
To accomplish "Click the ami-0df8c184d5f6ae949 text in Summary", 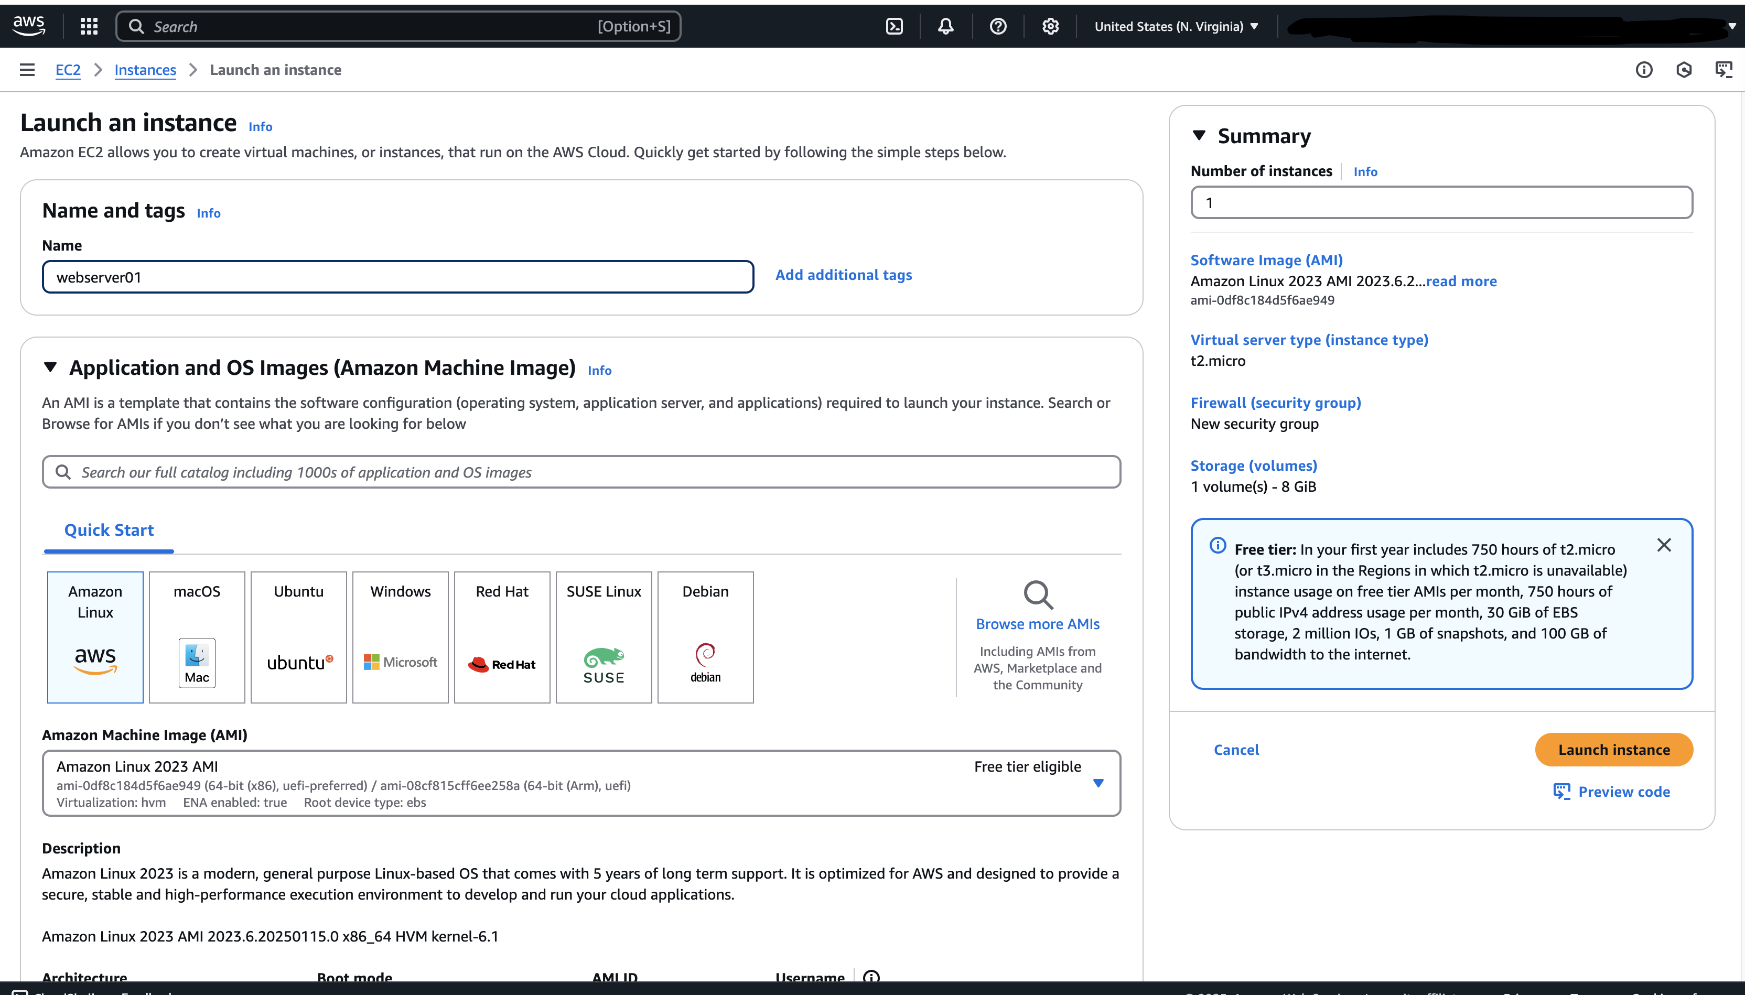I will (x=1262, y=300).
